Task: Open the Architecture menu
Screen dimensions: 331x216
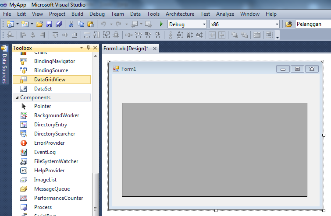Action: coord(180,14)
